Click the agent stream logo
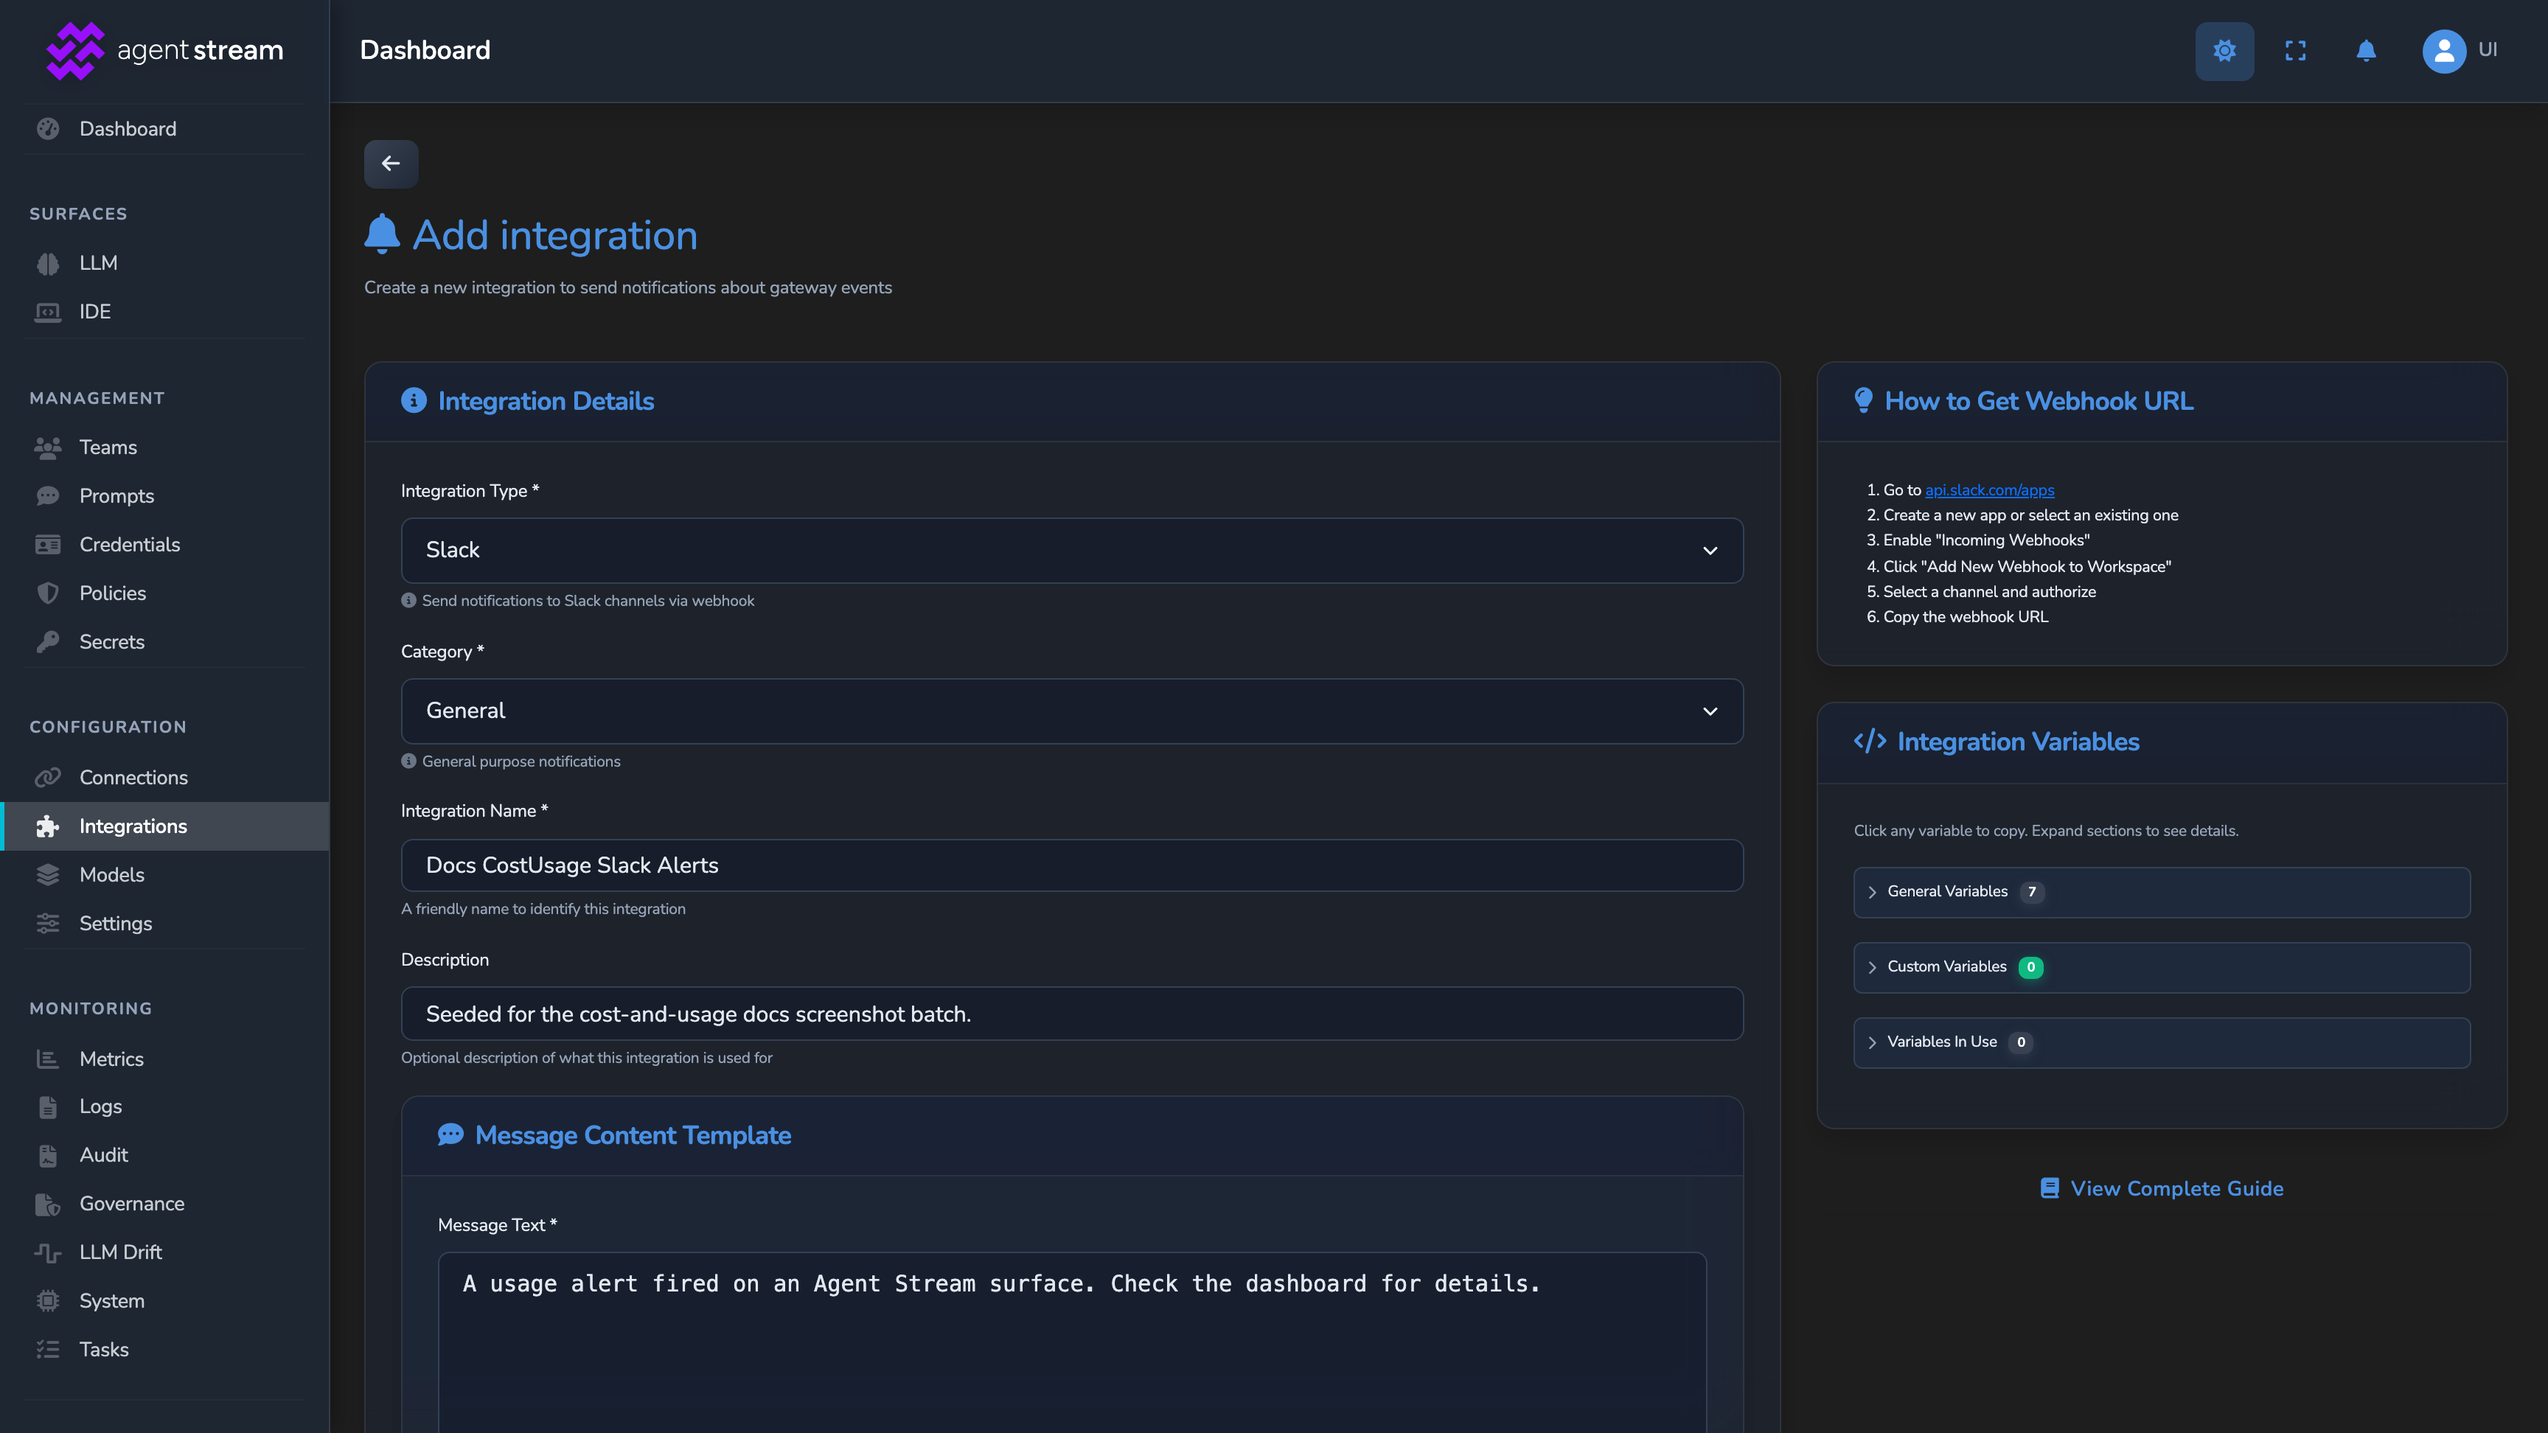2548x1433 pixels. pyautogui.click(x=164, y=50)
